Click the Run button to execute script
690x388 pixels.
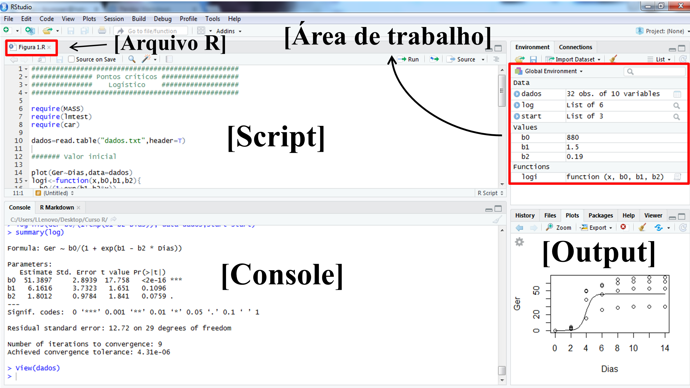pos(409,59)
